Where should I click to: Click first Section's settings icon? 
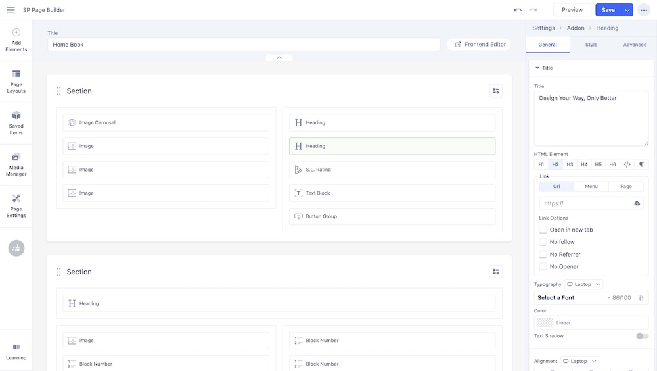pos(495,91)
